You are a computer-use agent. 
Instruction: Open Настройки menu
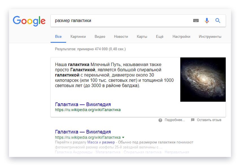tap(181, 37)
